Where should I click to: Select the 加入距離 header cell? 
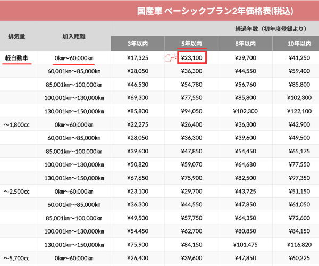tap(74, 36)
